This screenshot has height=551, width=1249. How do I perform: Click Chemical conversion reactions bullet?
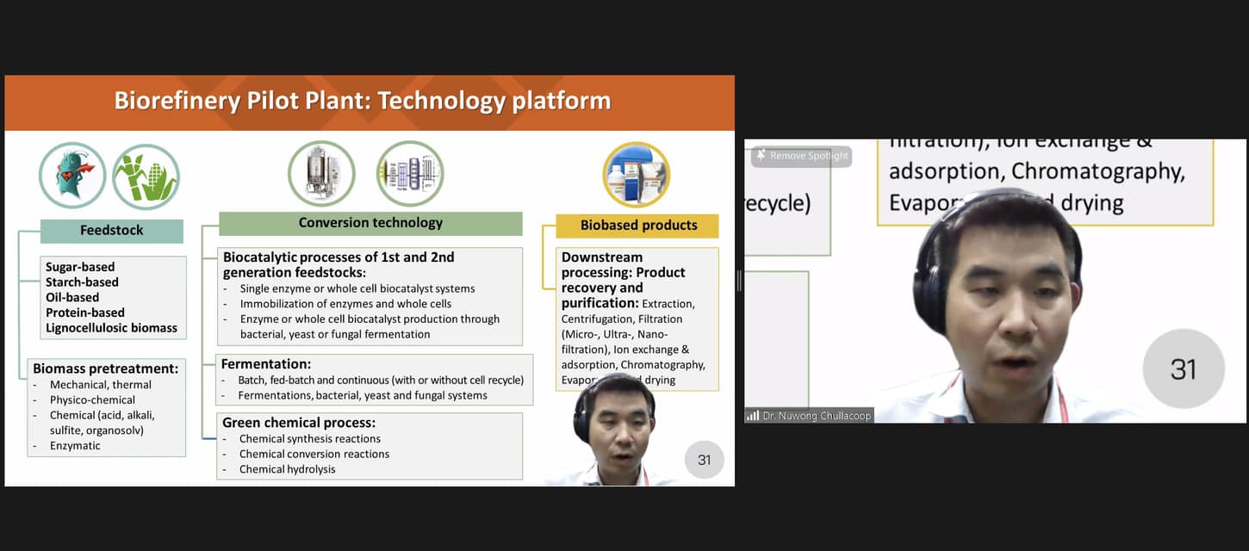click(314, 454)
